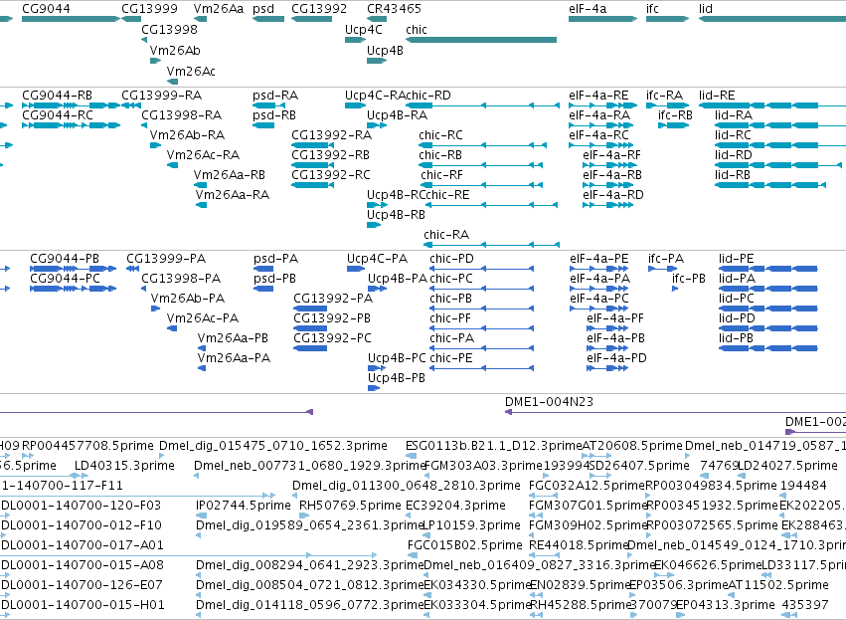Select the CG13999 gene label
The height and width of the screenshot is (620, 846).
[x=149, y=9]
